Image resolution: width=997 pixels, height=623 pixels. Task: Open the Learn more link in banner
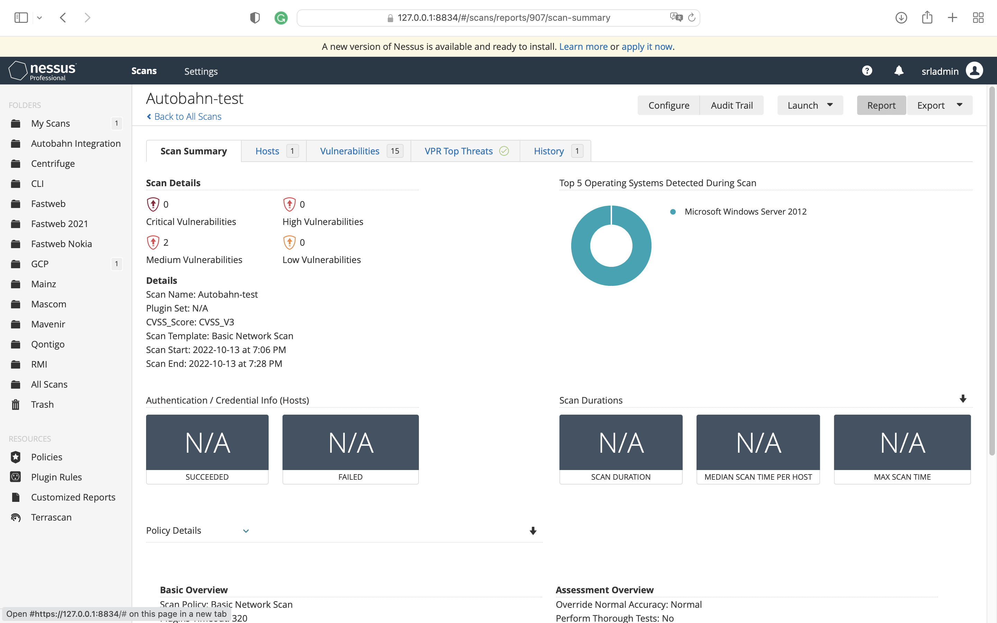[583, 47]
